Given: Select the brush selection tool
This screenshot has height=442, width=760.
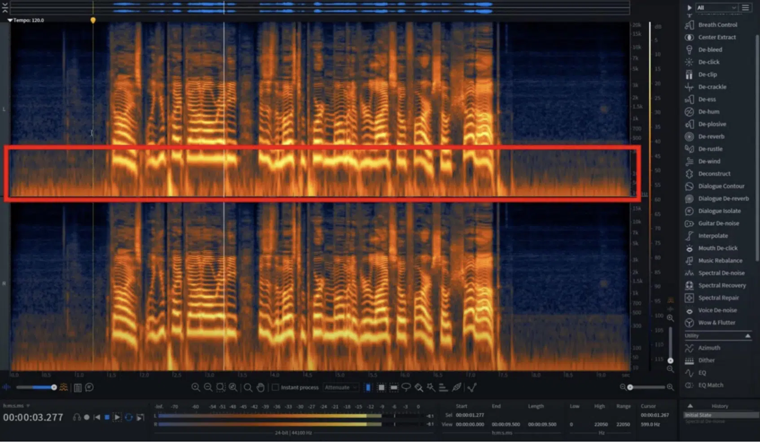Looking at the screenshot, I should 419,387.
